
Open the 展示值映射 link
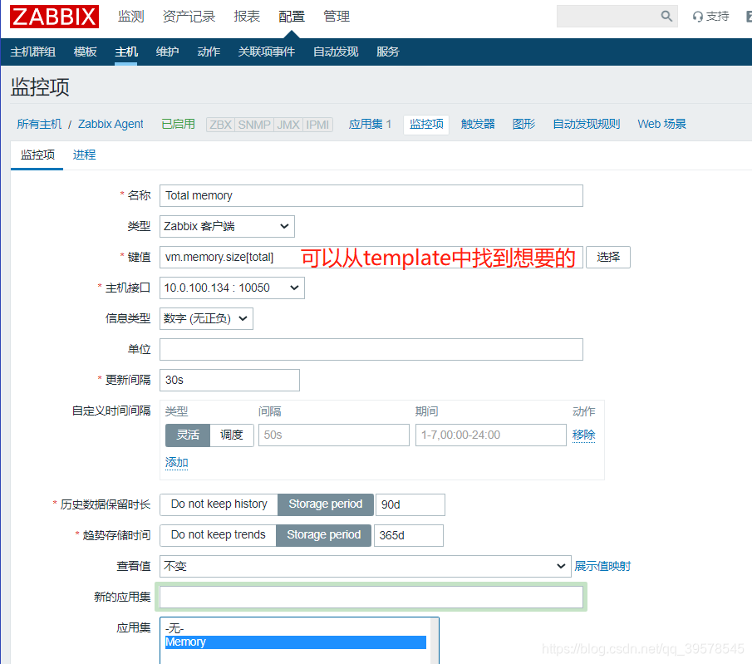coord(602,566)
